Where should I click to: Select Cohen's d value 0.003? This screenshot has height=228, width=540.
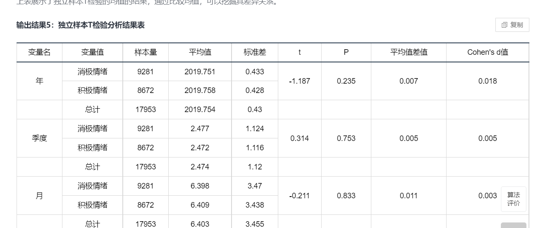[488, 196]
